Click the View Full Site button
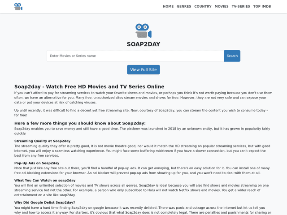287x215 pixels. [143, 70]
